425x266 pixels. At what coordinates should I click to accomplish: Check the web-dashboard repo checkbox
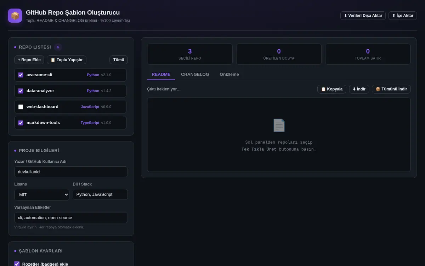(21, 107)
